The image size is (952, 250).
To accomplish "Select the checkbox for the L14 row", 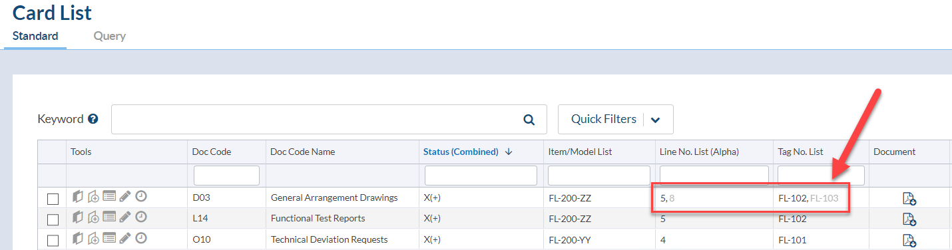I will [53, 219].
